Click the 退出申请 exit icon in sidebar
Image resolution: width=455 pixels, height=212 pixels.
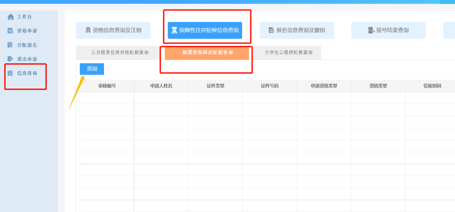(x=10, y=59)
